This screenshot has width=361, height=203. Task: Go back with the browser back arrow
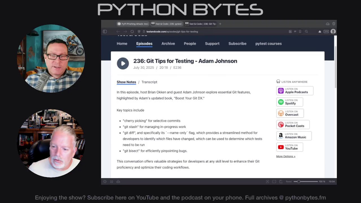(x=118, y=32)
